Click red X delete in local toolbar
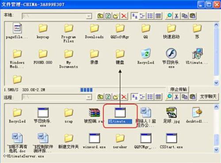 coord(124,16)
